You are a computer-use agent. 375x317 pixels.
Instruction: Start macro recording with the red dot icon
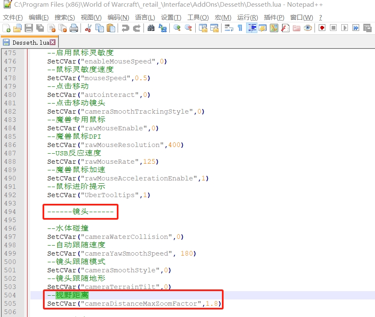(322, 28)
